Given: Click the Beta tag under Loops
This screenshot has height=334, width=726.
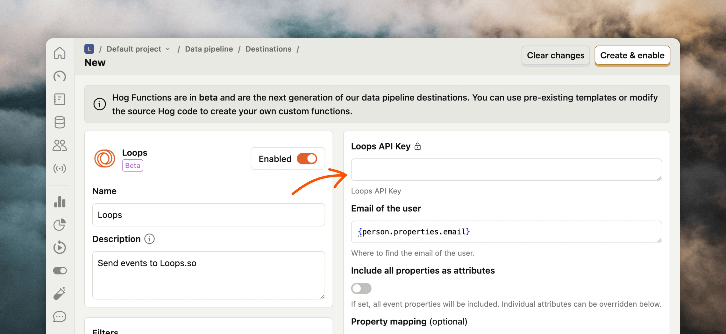Looking at the screenshot, I should [133, 166].
